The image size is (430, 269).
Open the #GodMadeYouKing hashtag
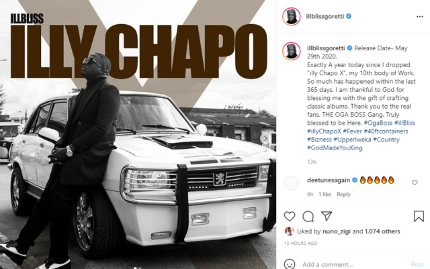pyautogui.click(x=335, y=148)
